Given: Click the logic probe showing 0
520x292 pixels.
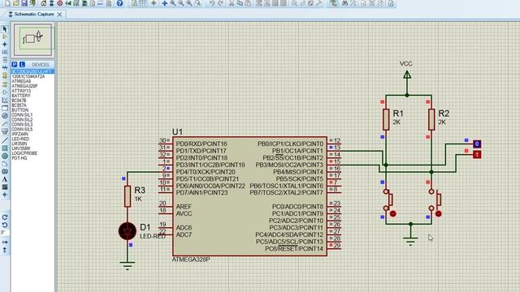Looking at the screenshot, I should [477, 144].
